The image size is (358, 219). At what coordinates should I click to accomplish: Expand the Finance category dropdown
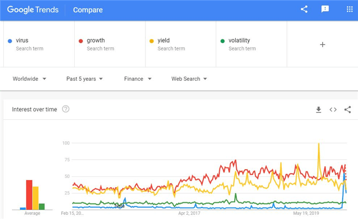coord(138,79)
